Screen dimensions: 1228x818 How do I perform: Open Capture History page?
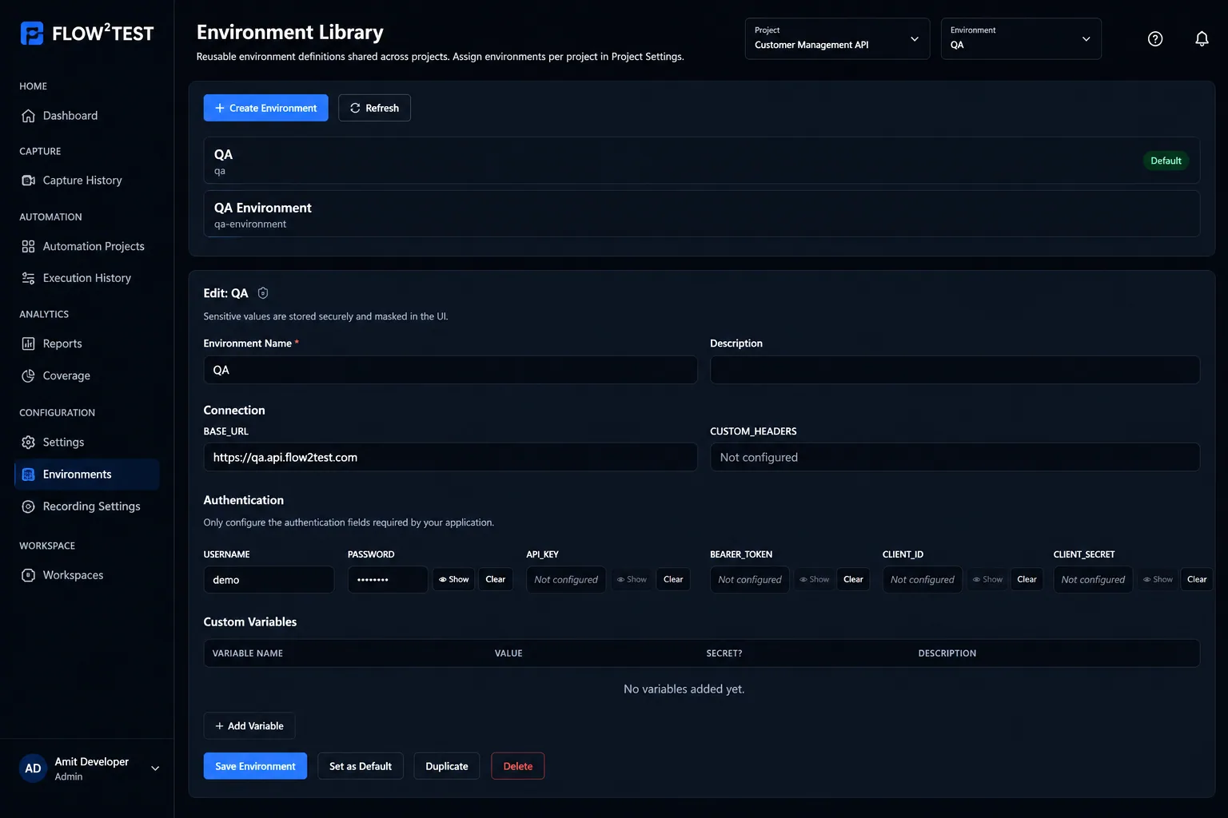click(x=82, y=181)
